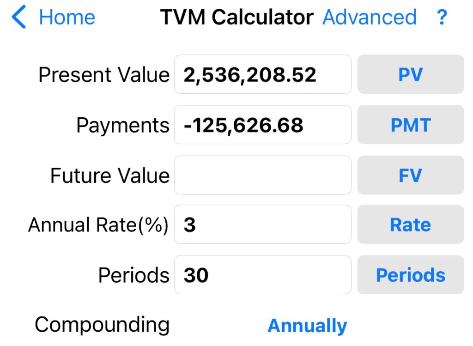Compute Future Value with FV button
The image size is (473, 346).
410,175
